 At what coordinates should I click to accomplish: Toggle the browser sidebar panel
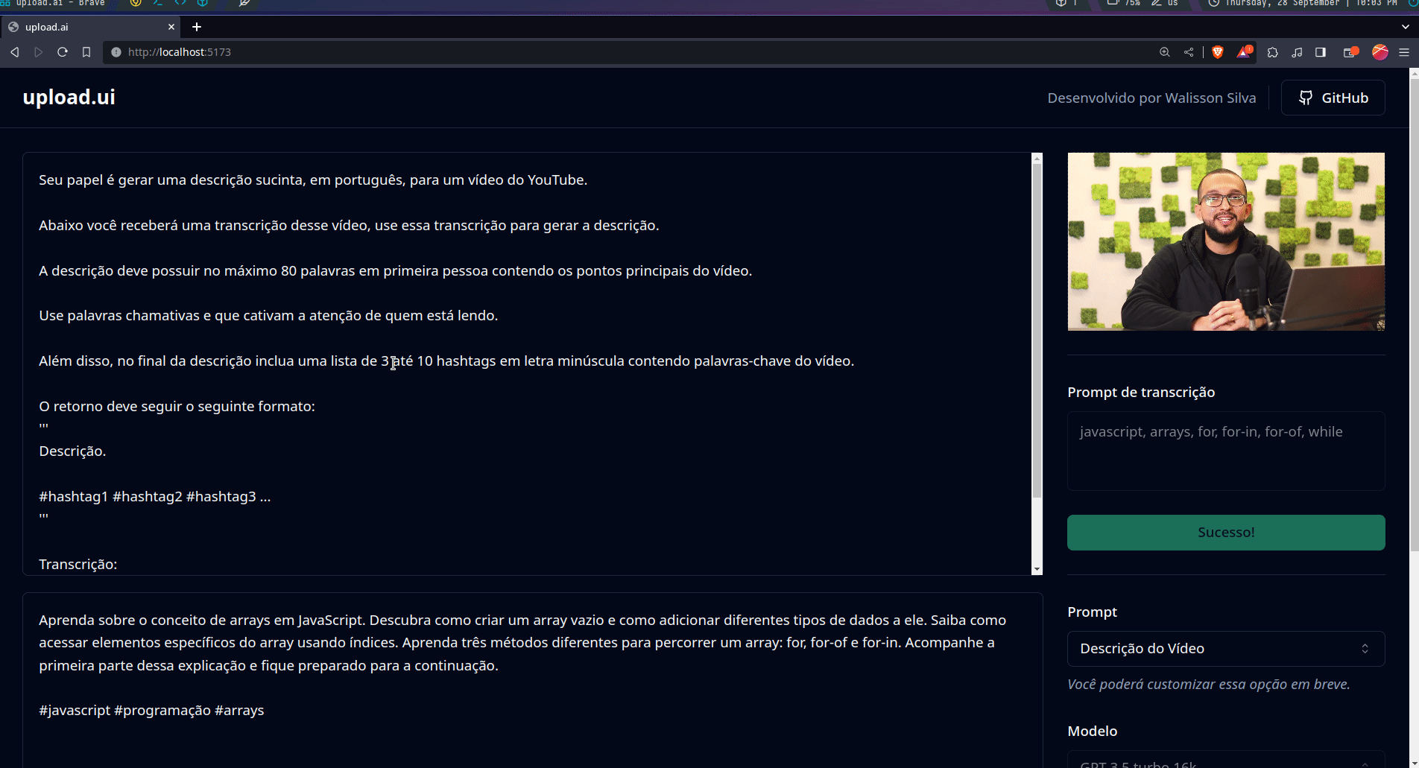(1321, 52)
